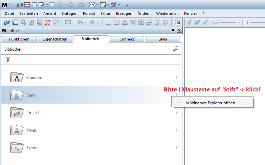Expand the Projekt folder chevron
Viewport: 265px width, 165px height.
pyautogui.click(x=177, y=113)
